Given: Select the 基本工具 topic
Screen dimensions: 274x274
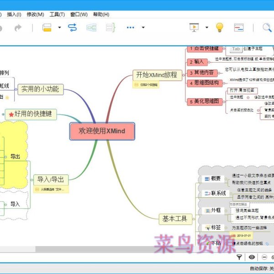Looking at the screenshot, I should 175,219.
